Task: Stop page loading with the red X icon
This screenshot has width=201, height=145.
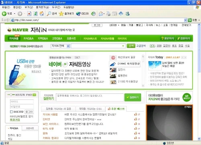Action: (x=29, y=14)
